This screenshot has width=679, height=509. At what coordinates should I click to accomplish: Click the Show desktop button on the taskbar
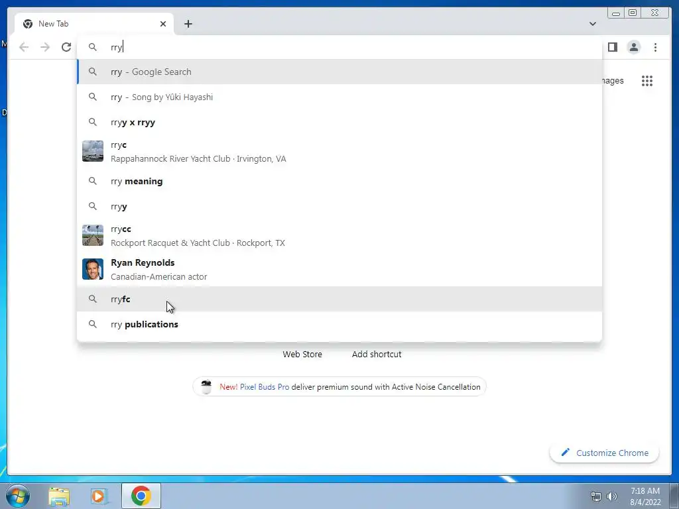point(674,496)
